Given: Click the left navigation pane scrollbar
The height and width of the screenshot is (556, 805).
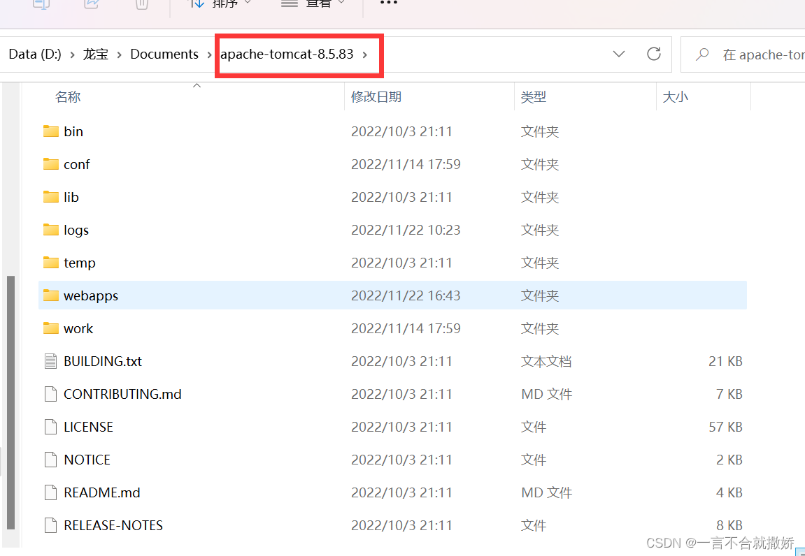Looking at the screenshot, I should (x=10, y=402).
